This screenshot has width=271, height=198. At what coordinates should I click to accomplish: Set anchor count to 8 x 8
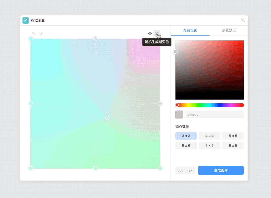233,145
